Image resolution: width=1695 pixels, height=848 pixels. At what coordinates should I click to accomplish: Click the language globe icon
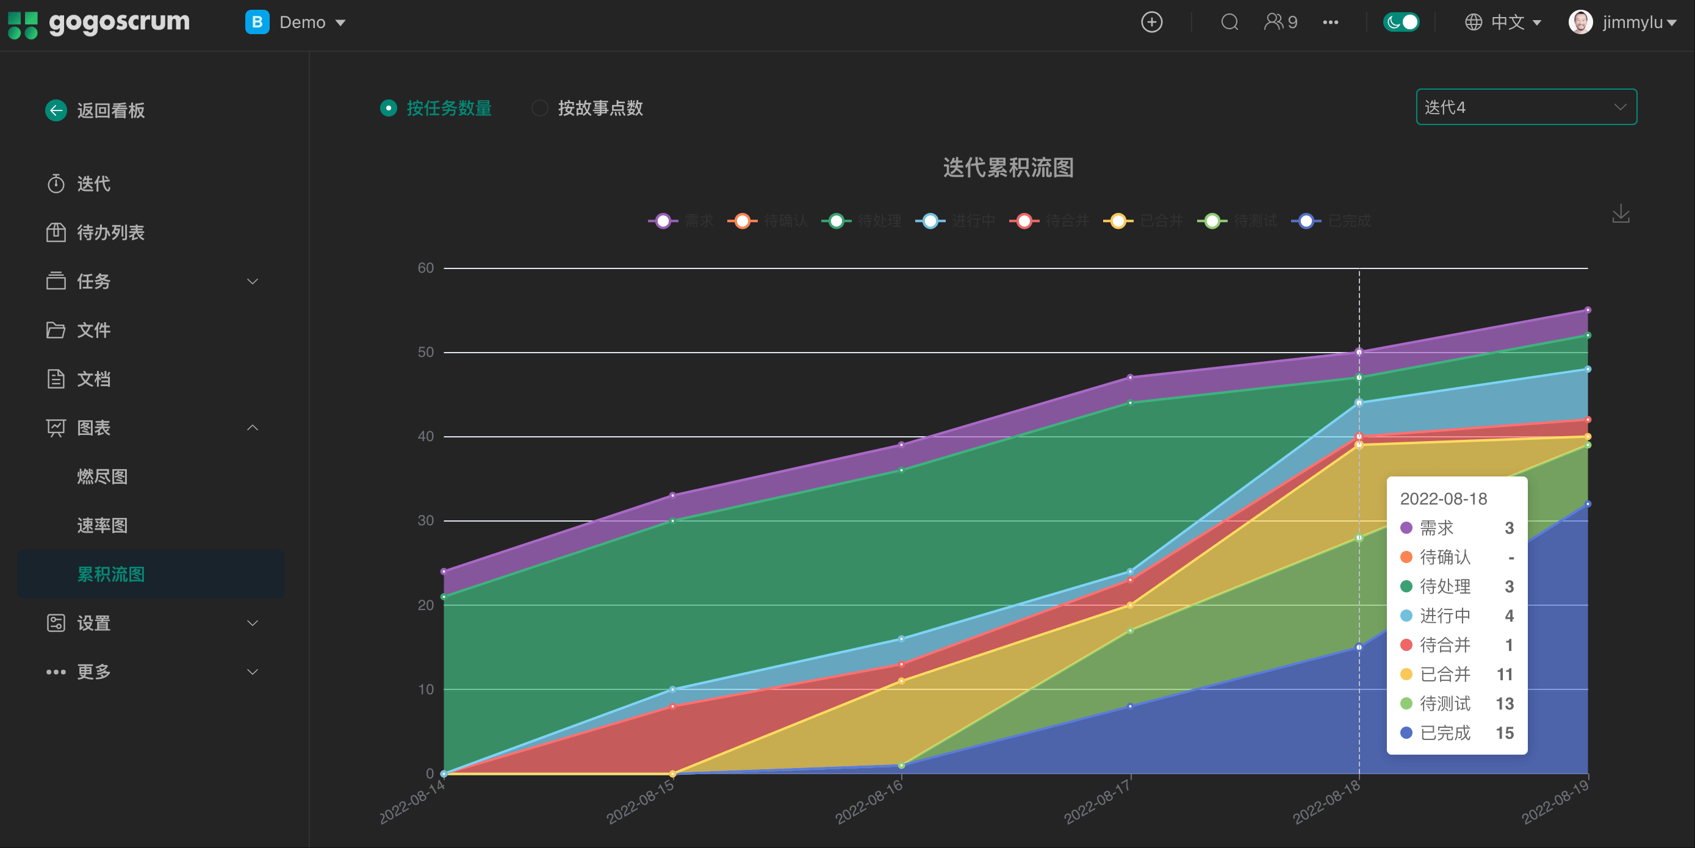1474,23
